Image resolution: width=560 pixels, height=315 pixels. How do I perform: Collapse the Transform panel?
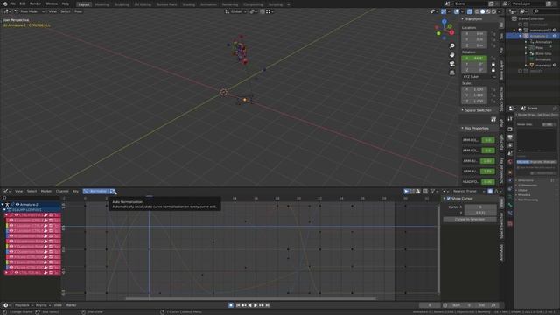pyautogui.click(x=463, y=19)
